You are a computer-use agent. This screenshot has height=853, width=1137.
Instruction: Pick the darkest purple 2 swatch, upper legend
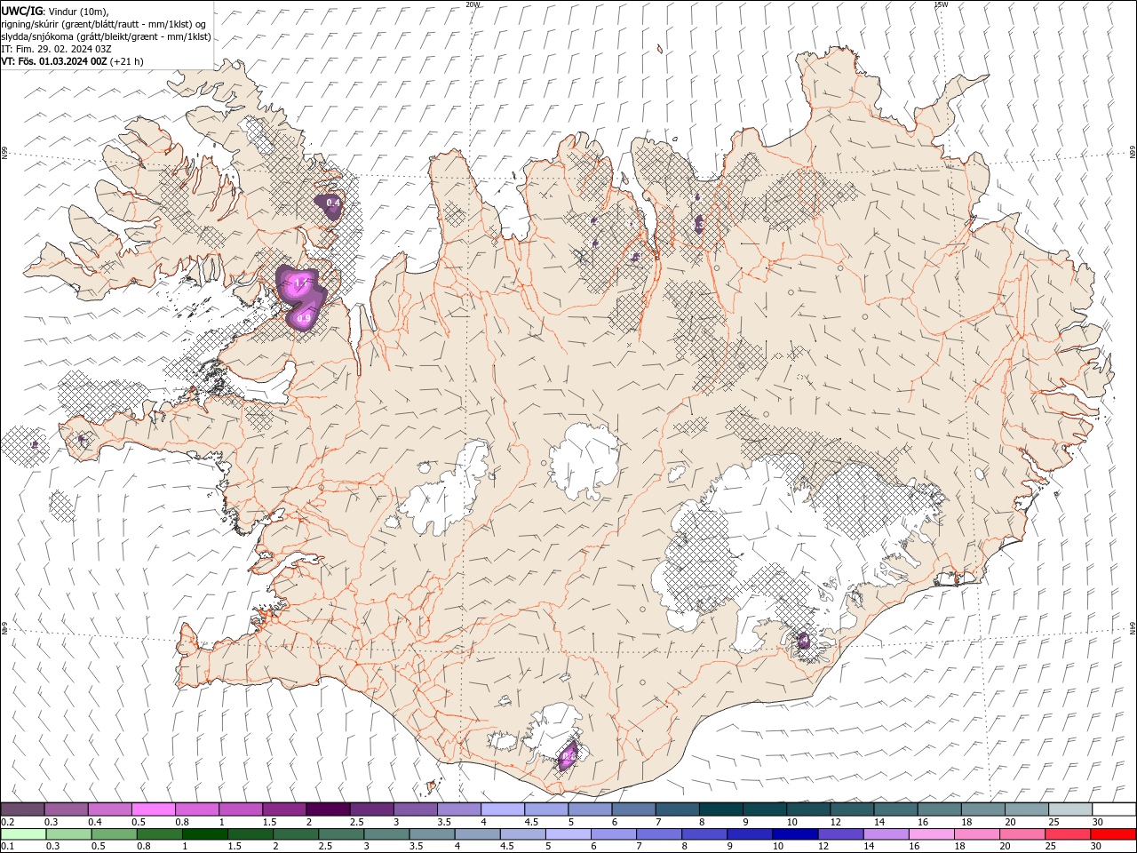pos(328,809)
